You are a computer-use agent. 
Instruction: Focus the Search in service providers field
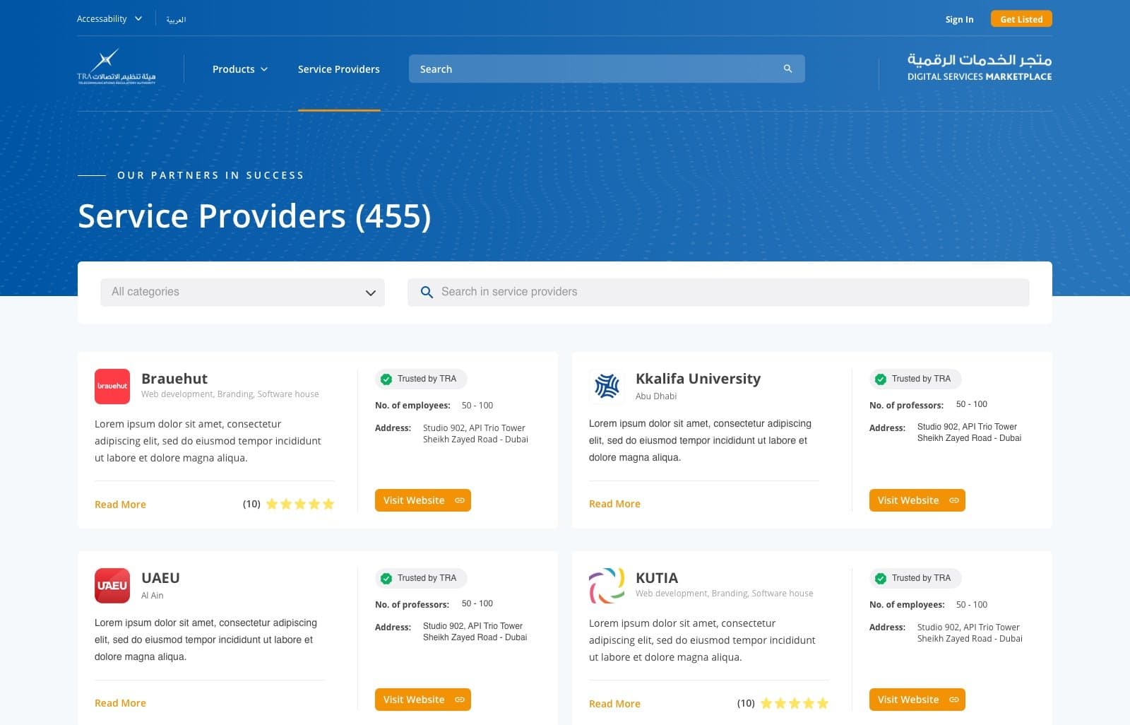click(x=718, y=292)
